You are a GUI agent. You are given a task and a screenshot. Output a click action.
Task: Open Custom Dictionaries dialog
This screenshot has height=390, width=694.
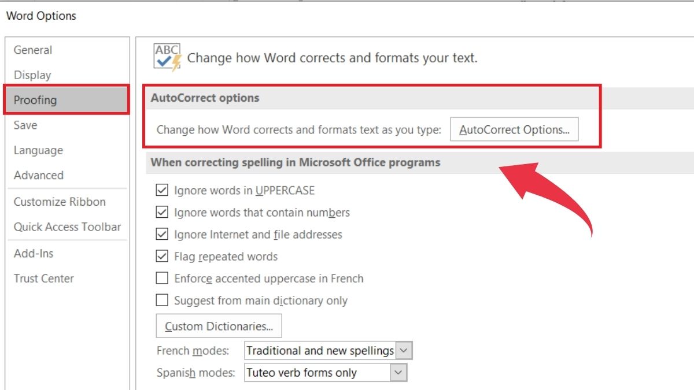(x=219, y=326)
